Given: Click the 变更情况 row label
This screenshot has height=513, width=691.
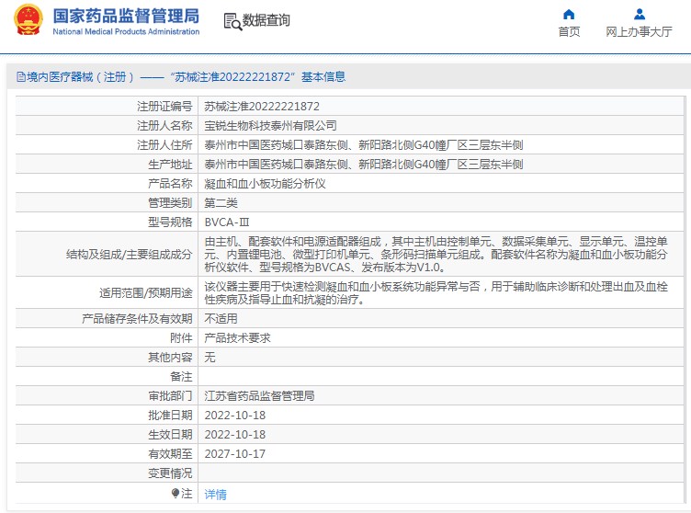Looking at the screenshot, I should pos(170,473).
